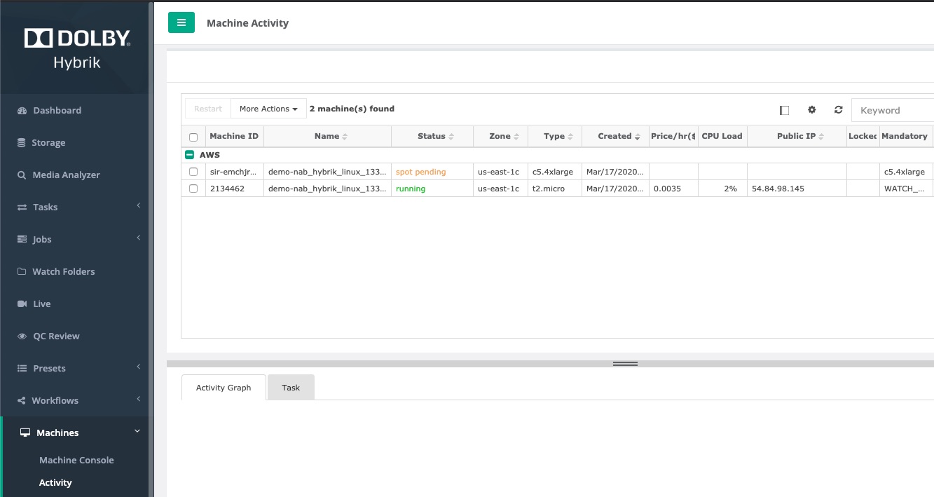The height and width of the screenshot is (497, 934).
Task: Sort by Status column arrows
Action: tap(451, 137)
